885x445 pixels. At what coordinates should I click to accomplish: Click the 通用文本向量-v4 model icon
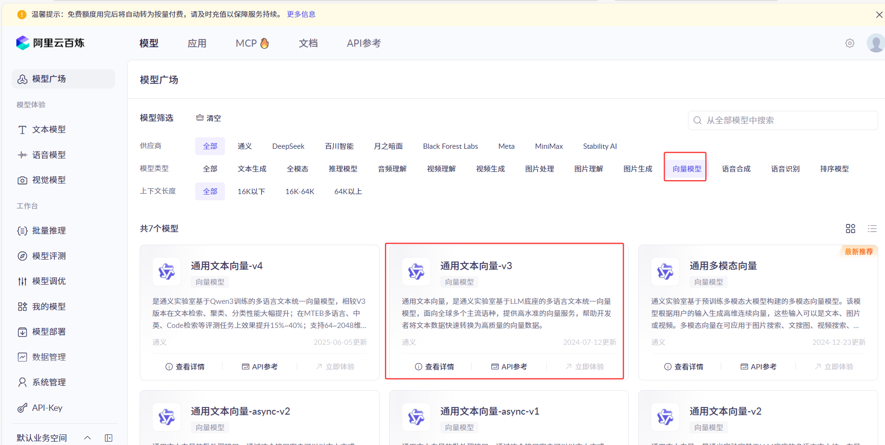pos(167,272)
